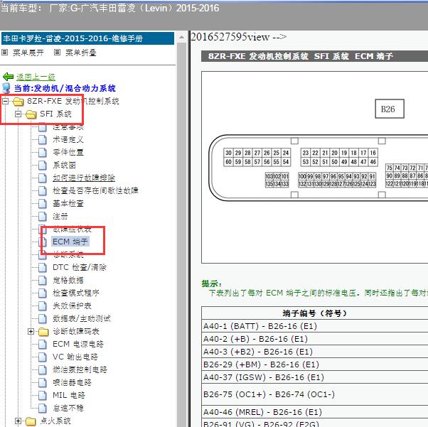Select the 数据表/主动测试 entry

[x=82, y=319]
